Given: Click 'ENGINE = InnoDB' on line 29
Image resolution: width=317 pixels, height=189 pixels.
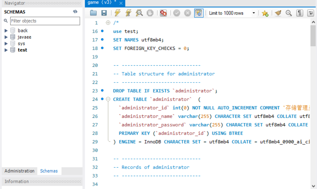Looking at the screenshot, I should coord(140,142).
